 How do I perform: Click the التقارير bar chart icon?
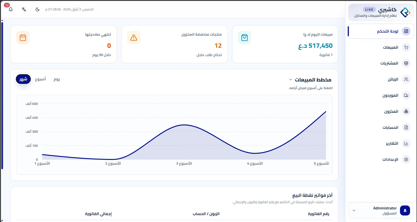(x=406, y=143)
